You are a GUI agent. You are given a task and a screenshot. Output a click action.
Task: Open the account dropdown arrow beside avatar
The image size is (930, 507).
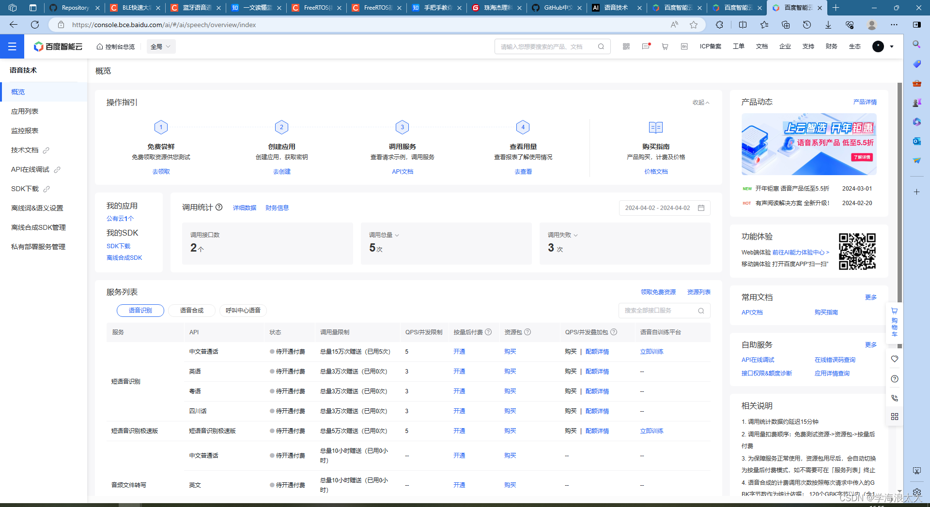click(892, 47)
